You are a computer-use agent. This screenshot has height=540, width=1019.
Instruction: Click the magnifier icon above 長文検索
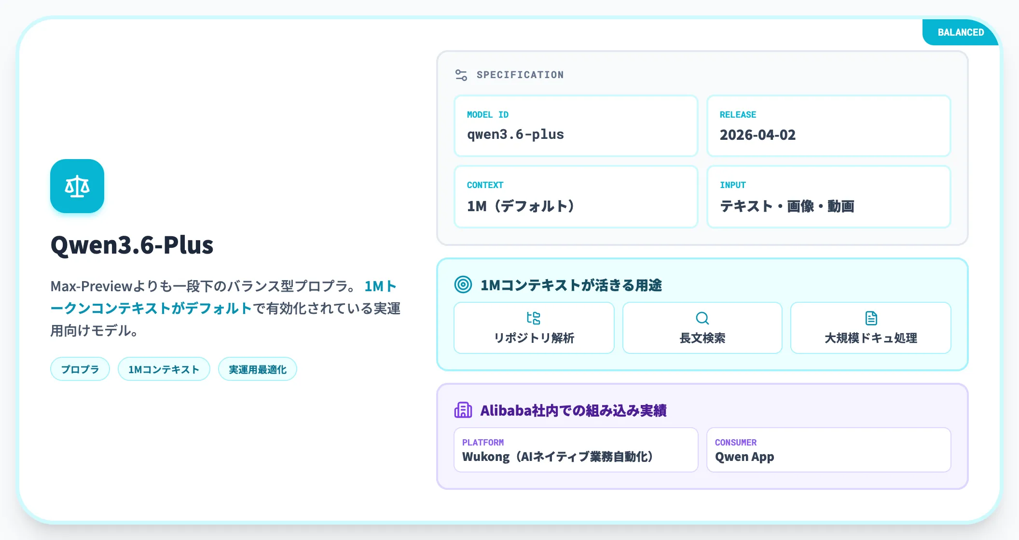click(x=702, y=318)
